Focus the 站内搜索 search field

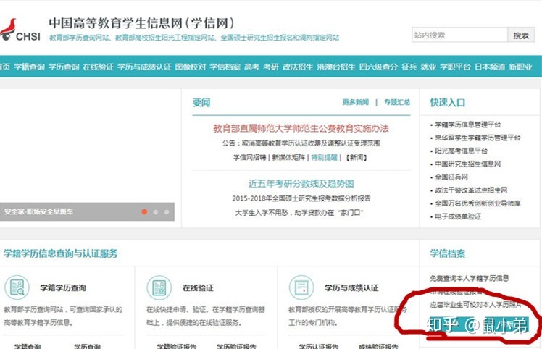coord(459,35)
